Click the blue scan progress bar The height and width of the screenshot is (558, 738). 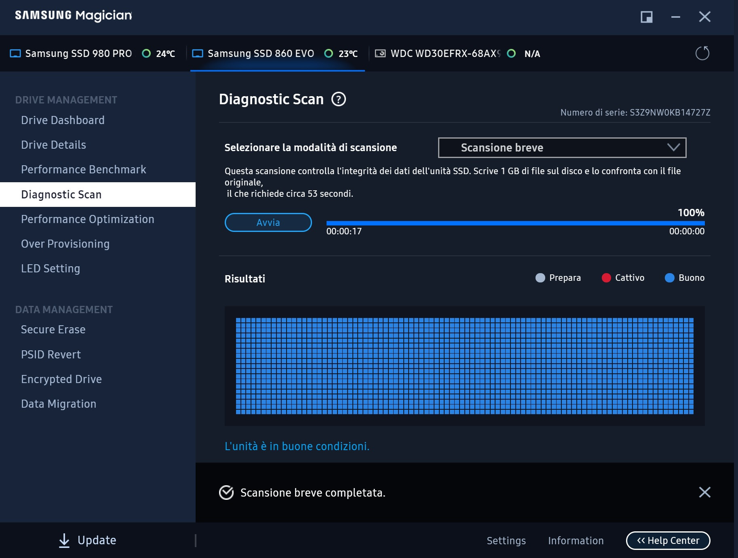[515, 223]
